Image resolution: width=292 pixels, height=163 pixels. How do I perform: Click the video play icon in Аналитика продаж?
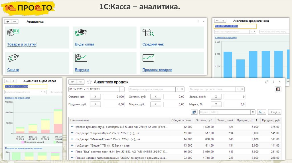click(x=278, y=89)
